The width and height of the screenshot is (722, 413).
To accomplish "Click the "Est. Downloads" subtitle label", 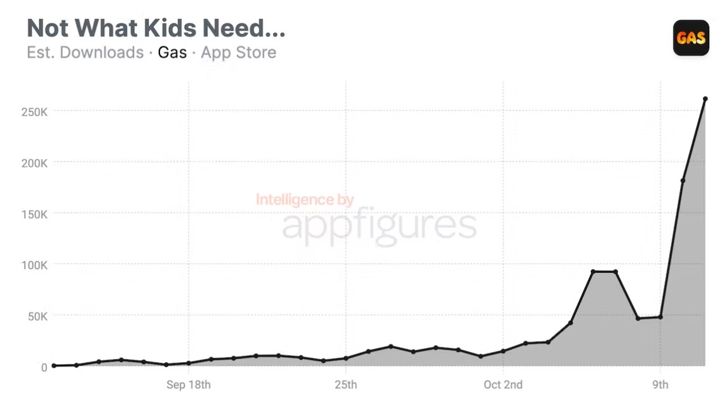I will 85,52.
